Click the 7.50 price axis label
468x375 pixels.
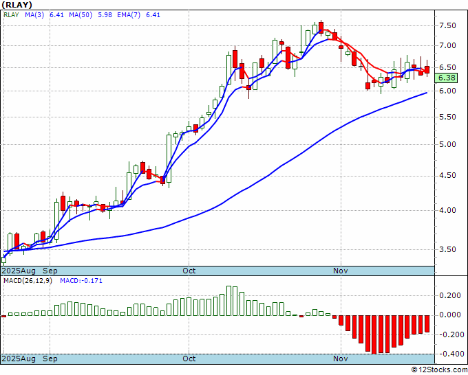[x=447, y=25]
